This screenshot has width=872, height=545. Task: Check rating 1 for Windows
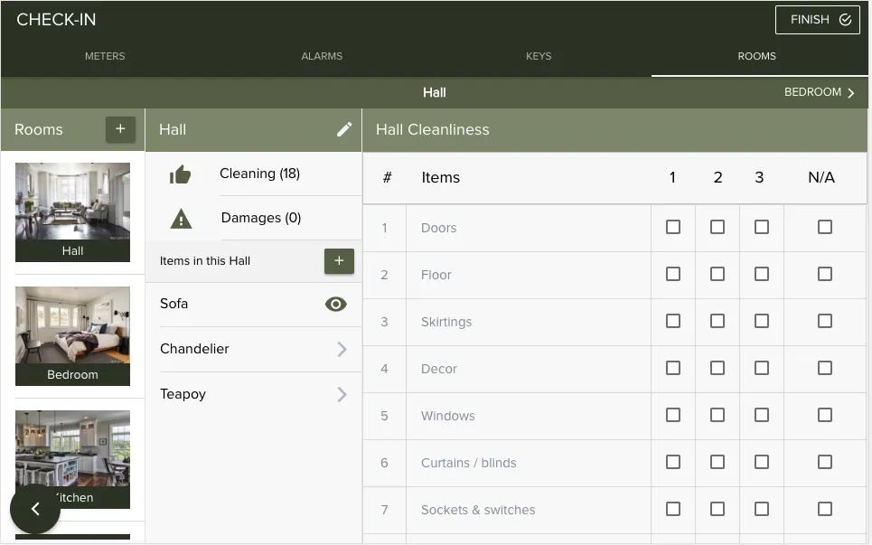click(x=673, y=415)
